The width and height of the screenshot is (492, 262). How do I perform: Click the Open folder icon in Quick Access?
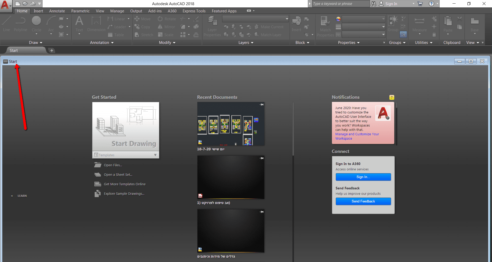point(25,4)
